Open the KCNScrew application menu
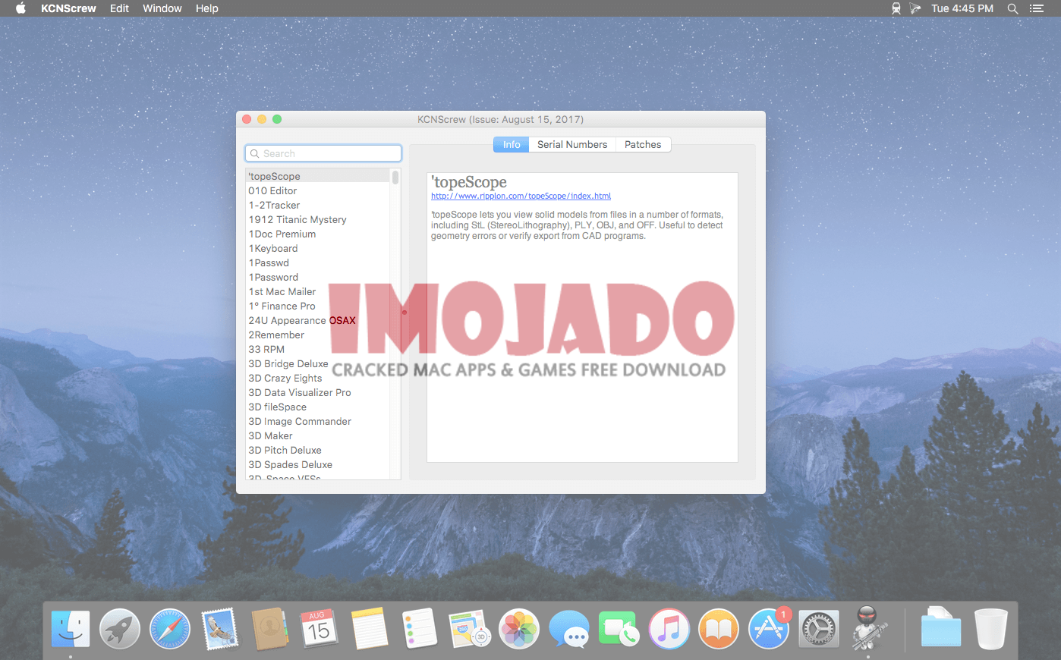The height and width of the screenshot is (660, 1061). (x=68, y=8)
